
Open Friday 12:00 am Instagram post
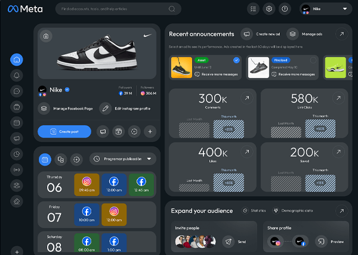pos(114,214)
